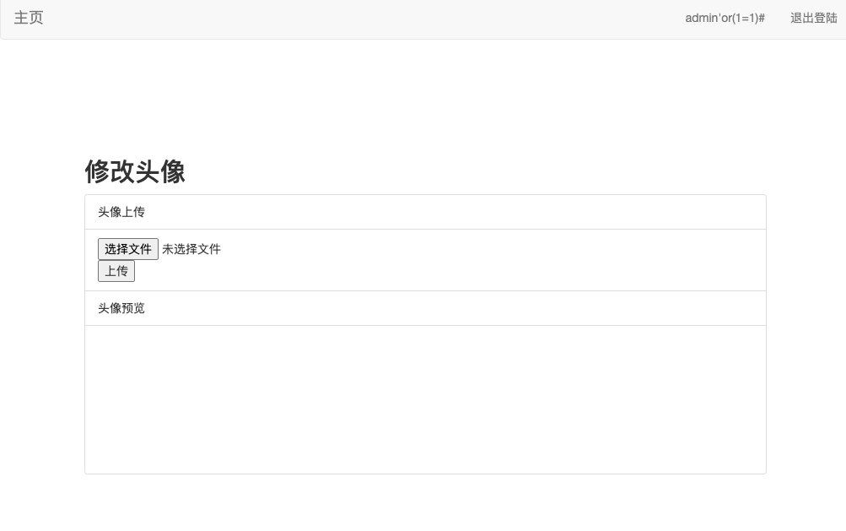Log out via 退出登陆
Screen dimensions: 846x531
813,18
